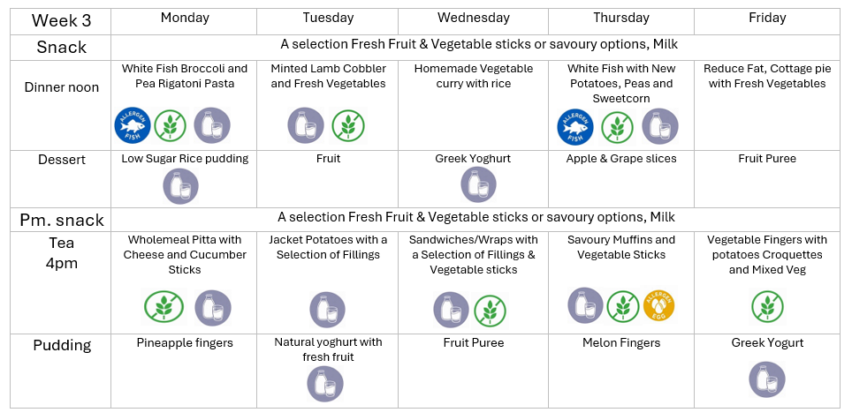The height and width of the screenshot is (420, 852).
Task: Click the Homemade Vegetable curry with rice text
Action: (473, 76)
